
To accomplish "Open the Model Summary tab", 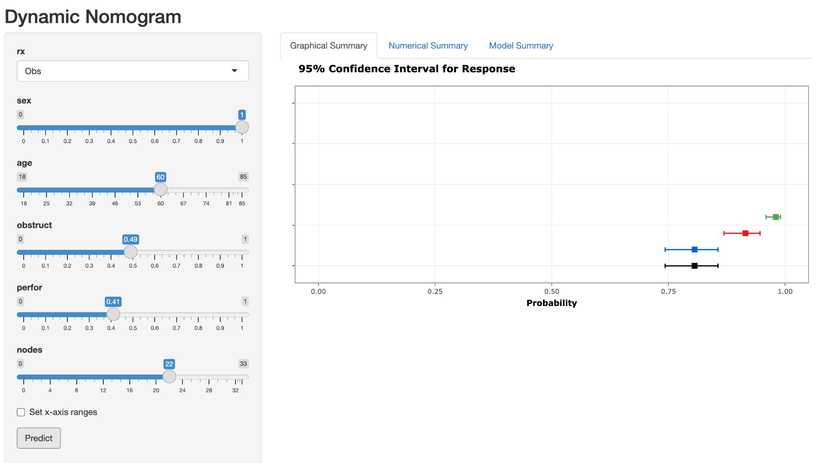I will 521,46.
